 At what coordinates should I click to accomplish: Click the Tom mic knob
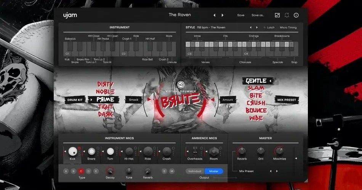click(110, 151)
